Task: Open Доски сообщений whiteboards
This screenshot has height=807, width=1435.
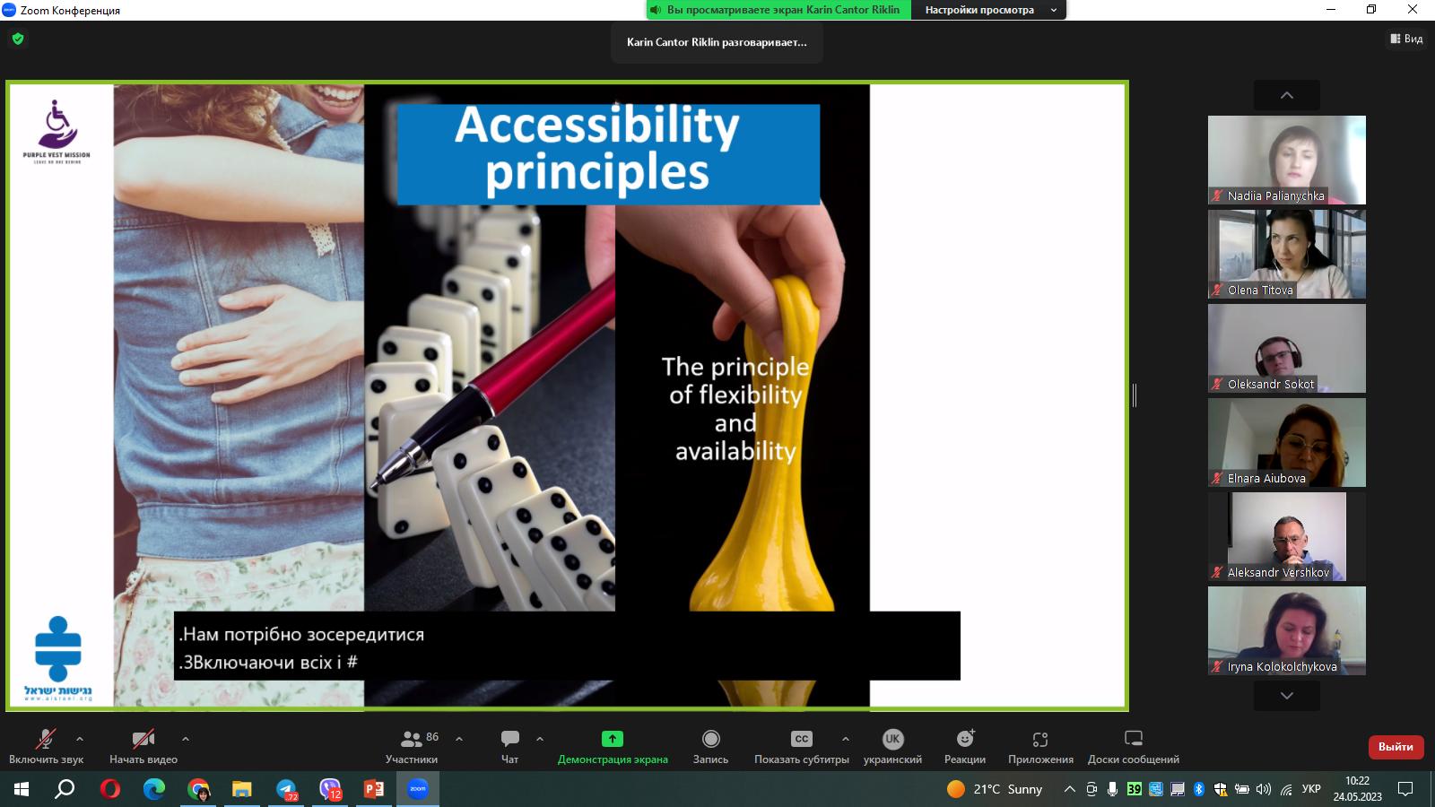Action: [x=1134, y=747]
